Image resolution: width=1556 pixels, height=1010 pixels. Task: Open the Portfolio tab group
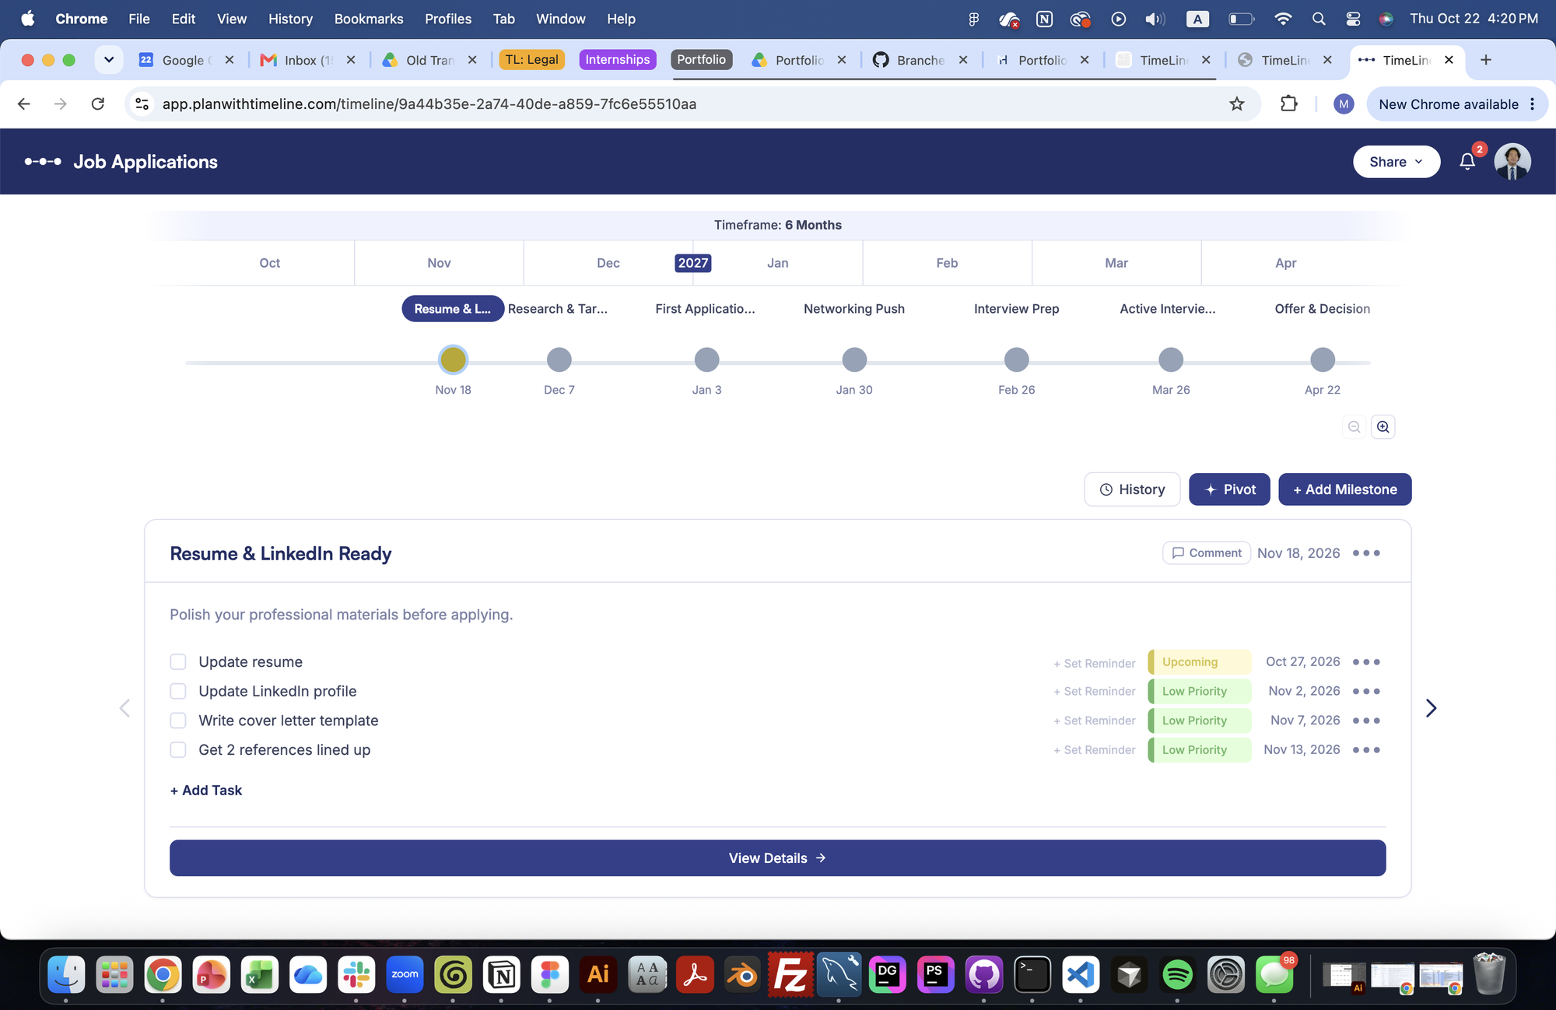tap(701, 60)
